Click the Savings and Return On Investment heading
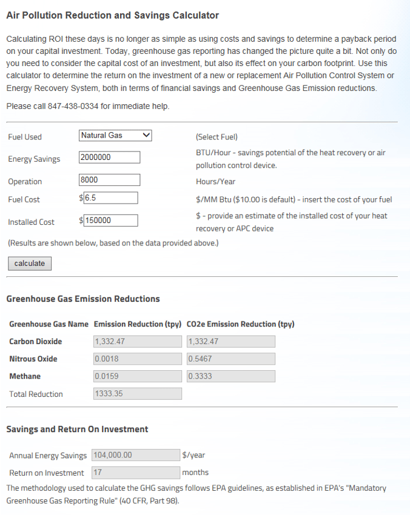Screen dimensions: 410x515 pyautogui.click(x=77, y=430)
